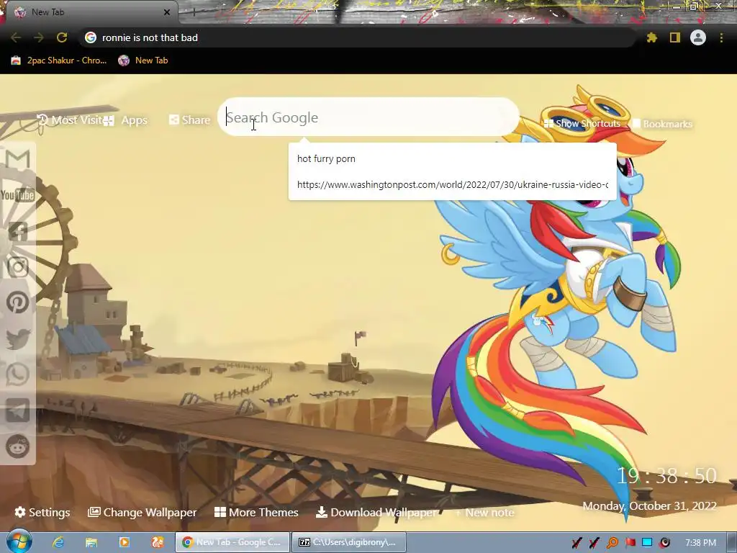Select the washingtonpost.com URL suggestion

click(x=452, y=184)
